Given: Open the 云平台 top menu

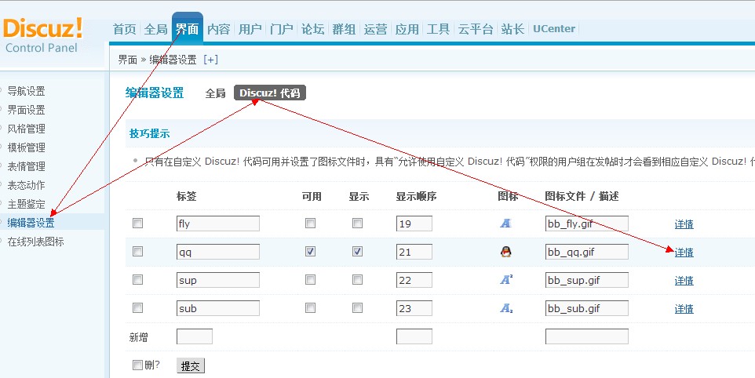Looking at the screenshot, I should coord(476,29).
